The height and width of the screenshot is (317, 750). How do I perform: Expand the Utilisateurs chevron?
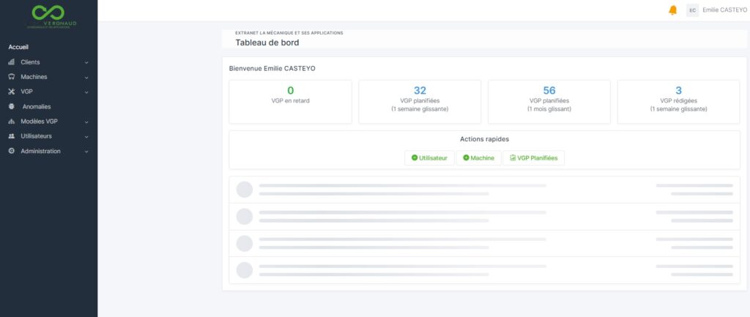pos(86,137)
